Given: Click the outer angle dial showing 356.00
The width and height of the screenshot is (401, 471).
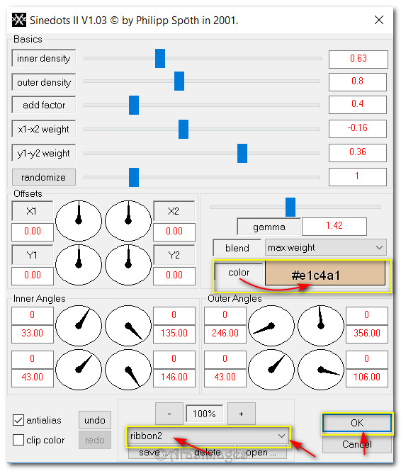Looking at the screenshot, I should pos(321,326).
